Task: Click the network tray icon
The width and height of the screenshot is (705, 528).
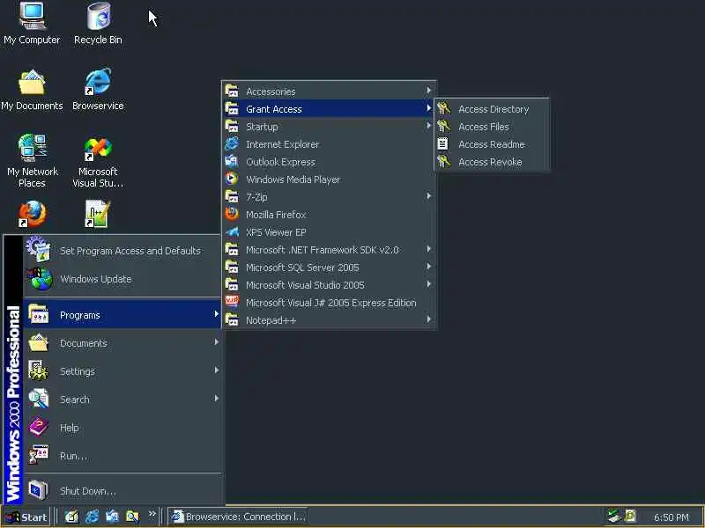Action: click(x=613, y=516)
